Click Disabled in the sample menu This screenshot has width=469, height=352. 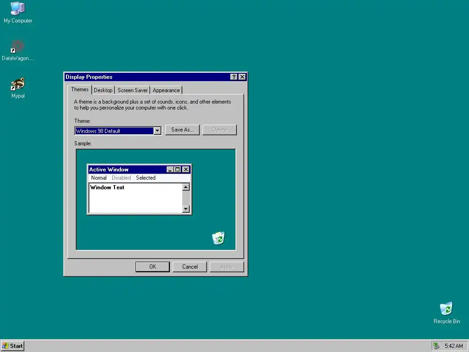click(x=121, y=178)
